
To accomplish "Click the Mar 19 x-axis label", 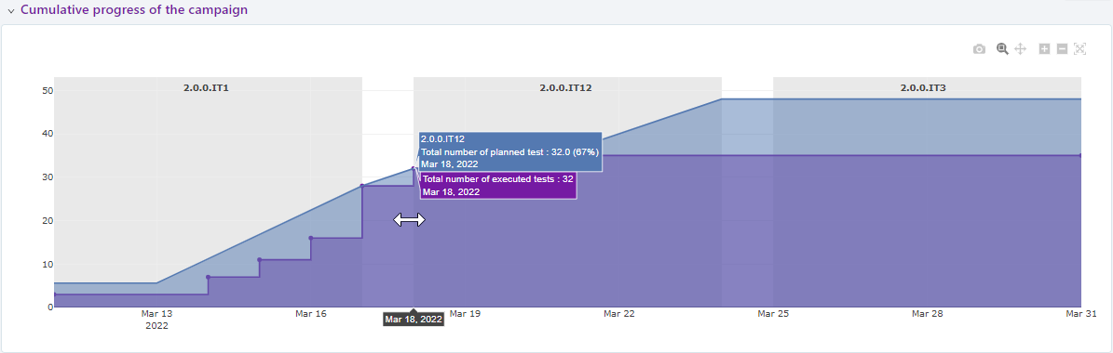I will pos(466,313).
